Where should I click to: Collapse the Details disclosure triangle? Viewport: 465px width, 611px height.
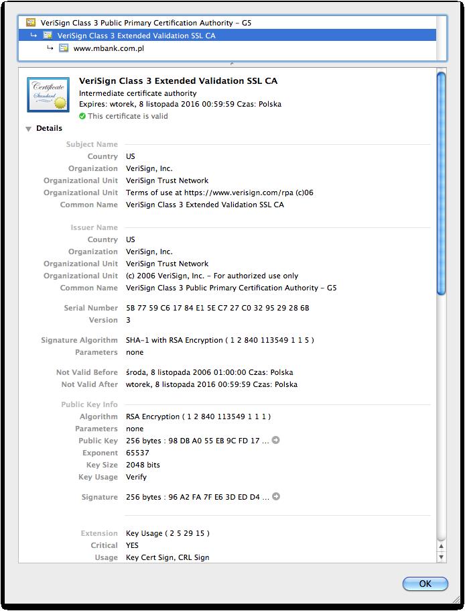(x=28, y=129)
